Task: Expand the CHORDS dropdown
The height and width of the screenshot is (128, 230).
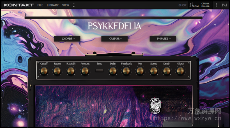Action: [x=67, y=39]
